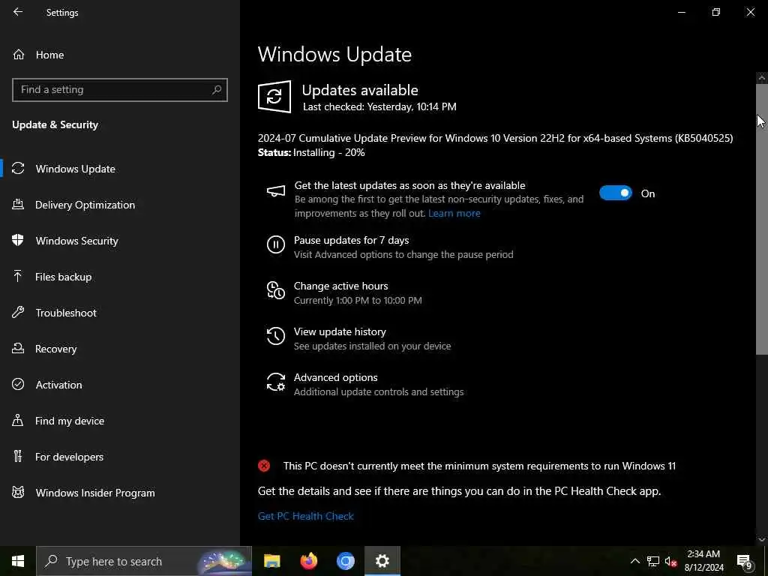The image size is (768, 576).
Task: Click the KB5040525 cumulative update title
Action: (x=495, y=138)
